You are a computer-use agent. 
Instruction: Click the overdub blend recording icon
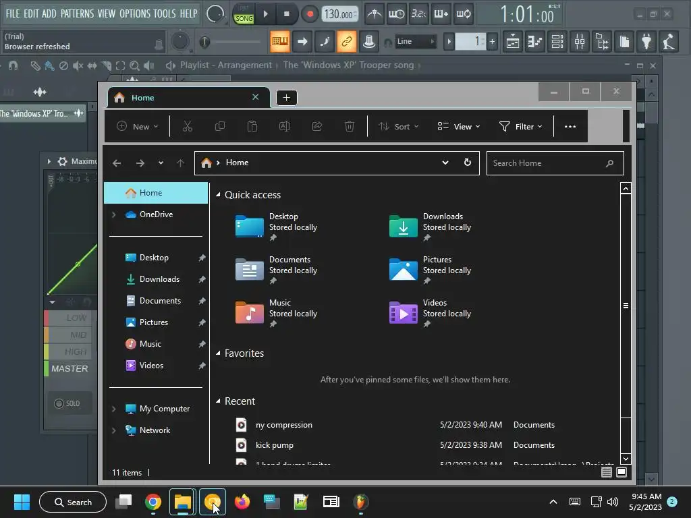(441, 14)
